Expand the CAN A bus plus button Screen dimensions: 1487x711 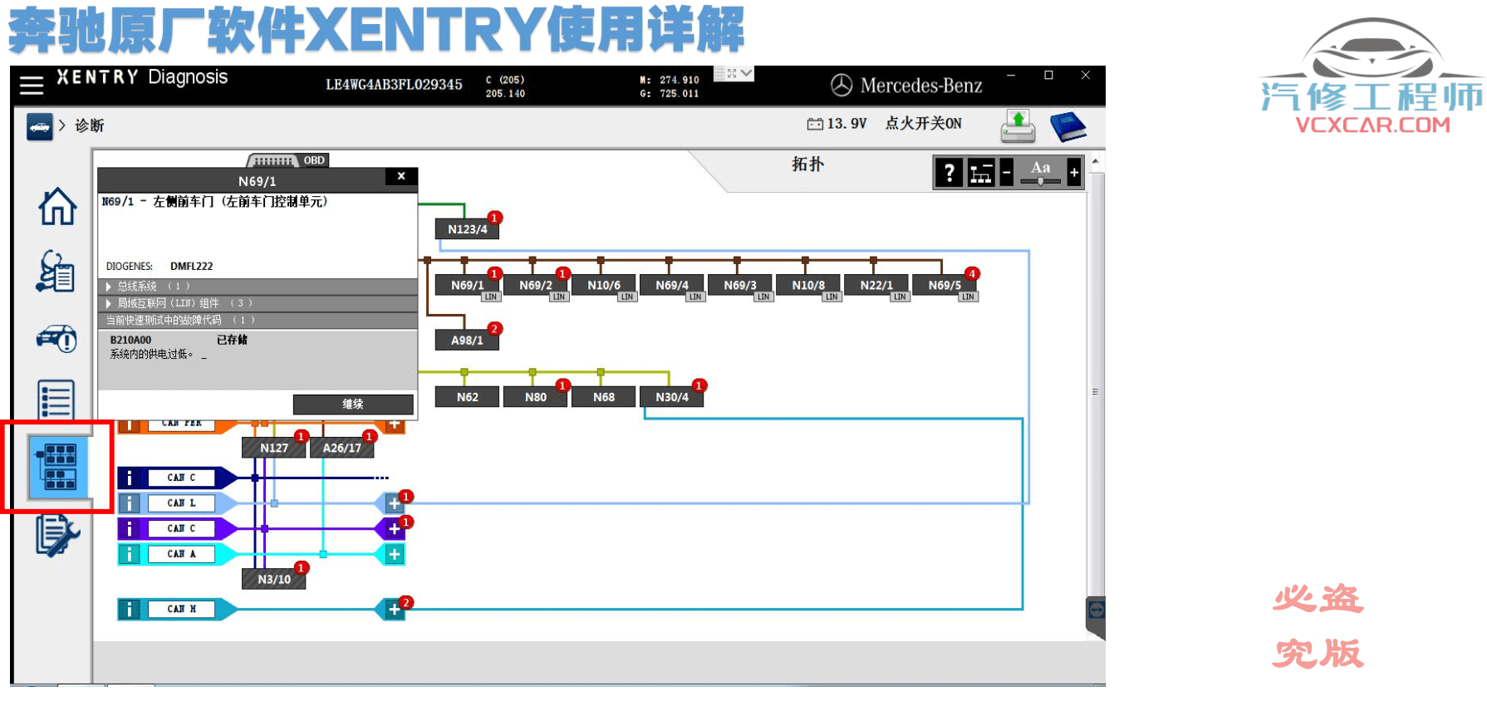[395, 554]
